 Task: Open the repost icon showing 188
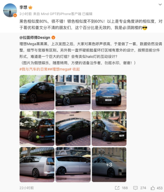point(117,188)
